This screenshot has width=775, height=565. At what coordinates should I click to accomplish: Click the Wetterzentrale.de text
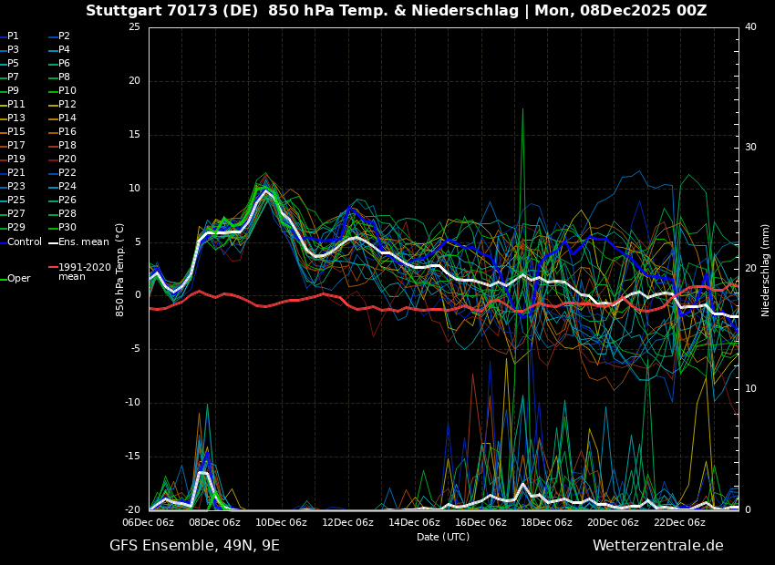[657, 546]
